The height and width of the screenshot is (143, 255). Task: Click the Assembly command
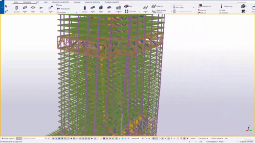pyautogui.click(x=61, y=12)
